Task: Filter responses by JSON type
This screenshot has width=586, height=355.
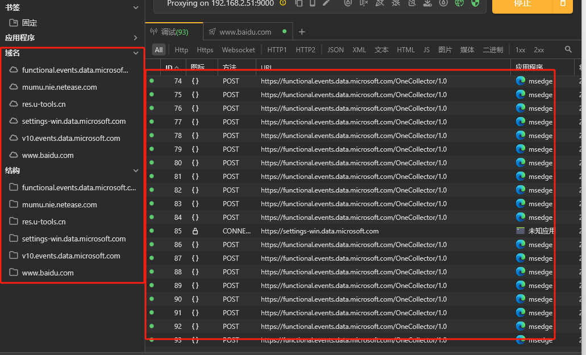Action: 335,49
